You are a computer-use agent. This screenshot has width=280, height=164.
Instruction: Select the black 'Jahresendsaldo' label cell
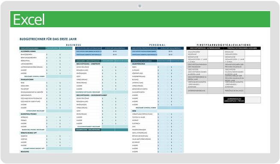click(x=234, y=100)
